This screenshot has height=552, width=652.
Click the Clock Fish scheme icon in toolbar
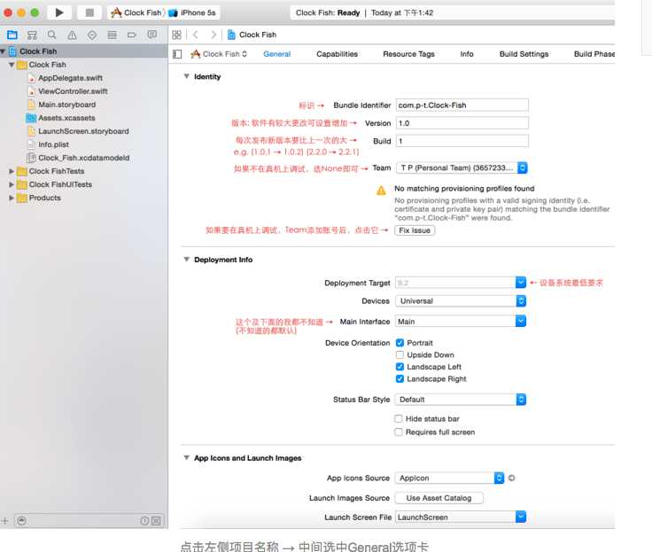pyautogui.click(x=116, y=13)
